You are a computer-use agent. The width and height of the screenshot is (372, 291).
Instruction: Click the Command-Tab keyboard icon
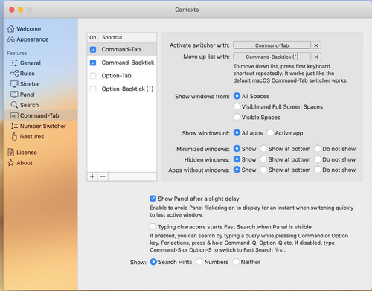click(x=14, y=115)
